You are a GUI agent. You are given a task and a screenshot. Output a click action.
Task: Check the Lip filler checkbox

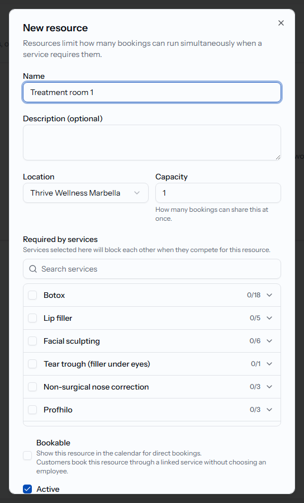point(32,318)
